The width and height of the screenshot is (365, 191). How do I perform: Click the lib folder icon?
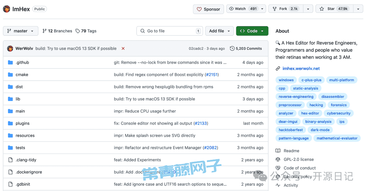pos(10,99)
